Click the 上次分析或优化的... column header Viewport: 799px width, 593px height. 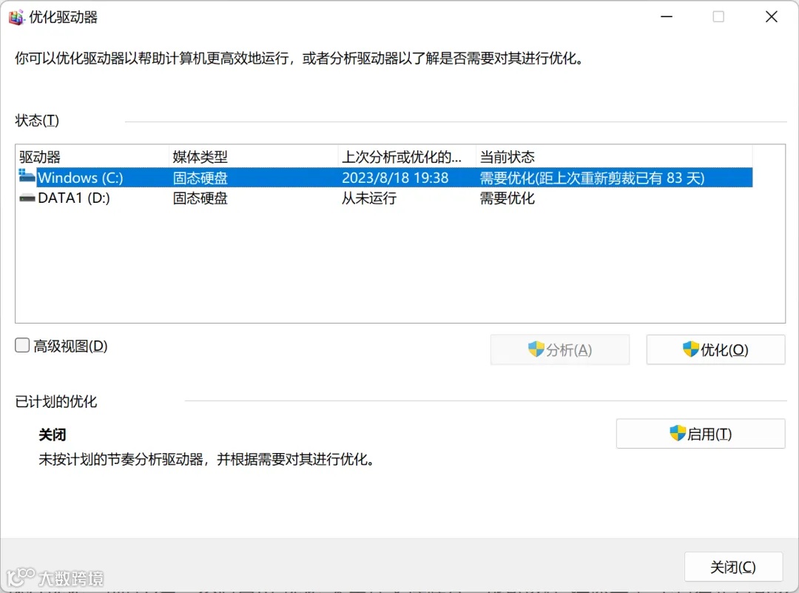[x=407, y=156]
